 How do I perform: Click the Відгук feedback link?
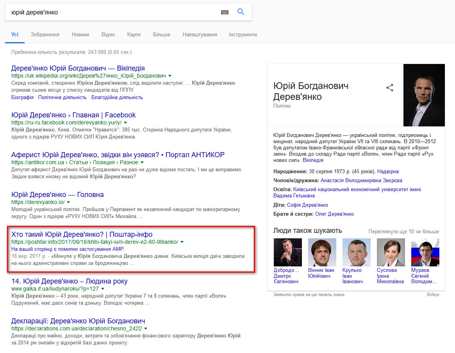(433, 295)
